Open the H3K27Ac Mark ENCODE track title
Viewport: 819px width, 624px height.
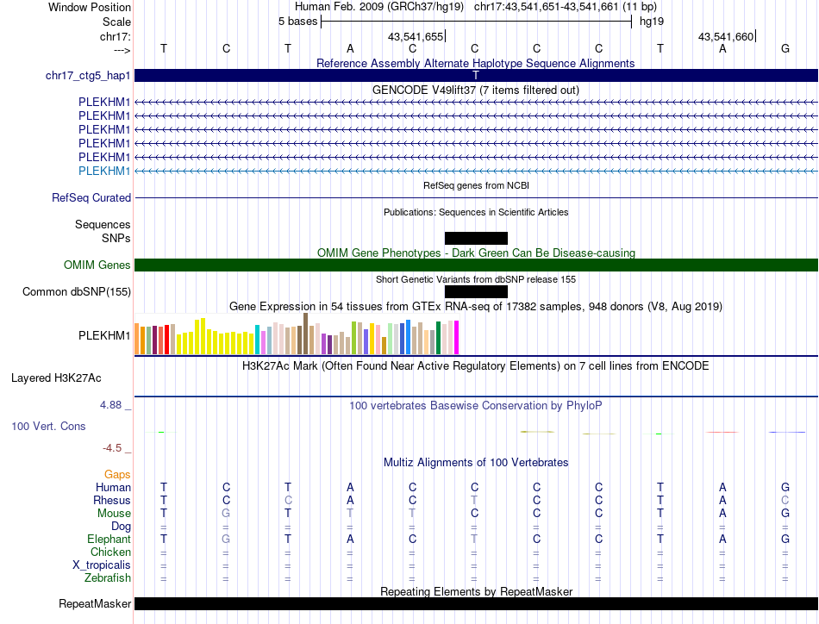(x=476, y=365)
